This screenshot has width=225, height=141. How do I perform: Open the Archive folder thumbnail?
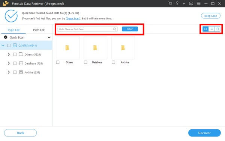123,47
